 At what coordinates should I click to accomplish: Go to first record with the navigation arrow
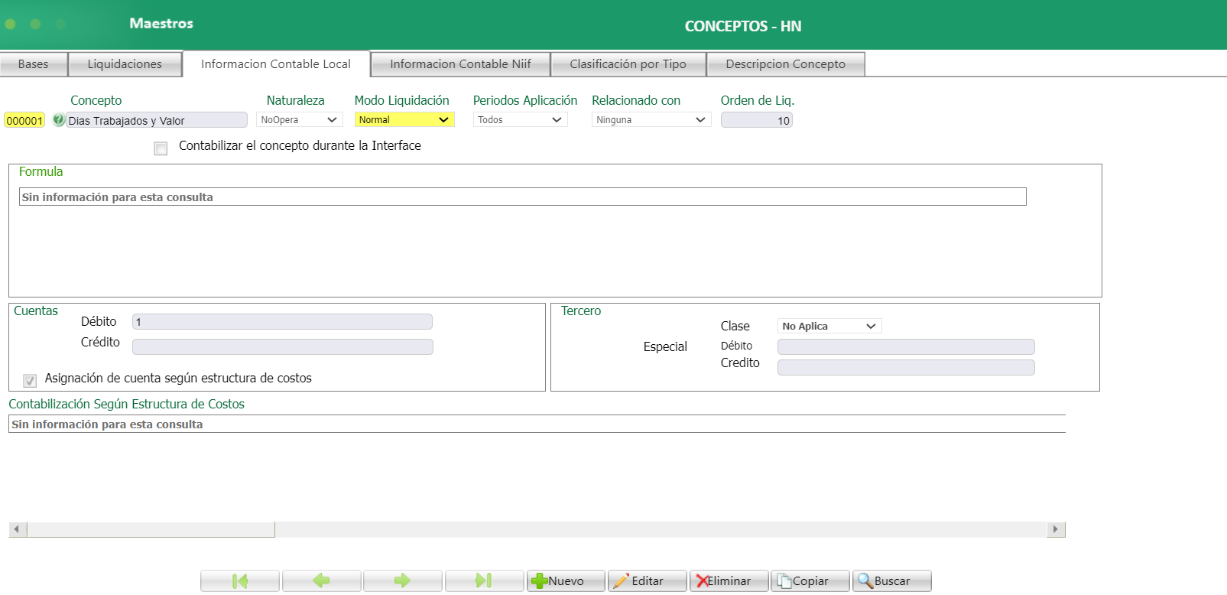pos(240,581)
